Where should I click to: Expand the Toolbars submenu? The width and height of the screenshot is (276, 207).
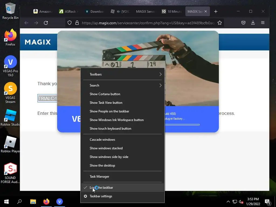[x=123, y=74]
